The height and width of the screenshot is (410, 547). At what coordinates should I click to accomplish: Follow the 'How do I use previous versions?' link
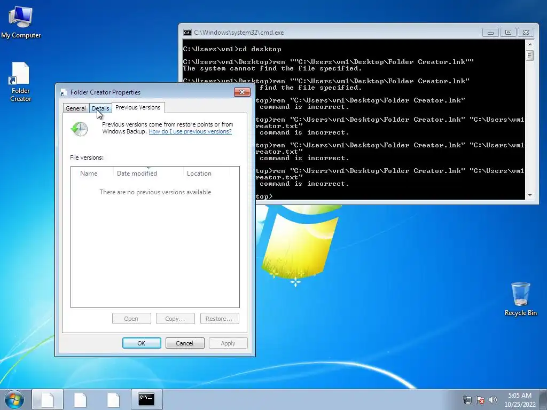click(190, 131)
